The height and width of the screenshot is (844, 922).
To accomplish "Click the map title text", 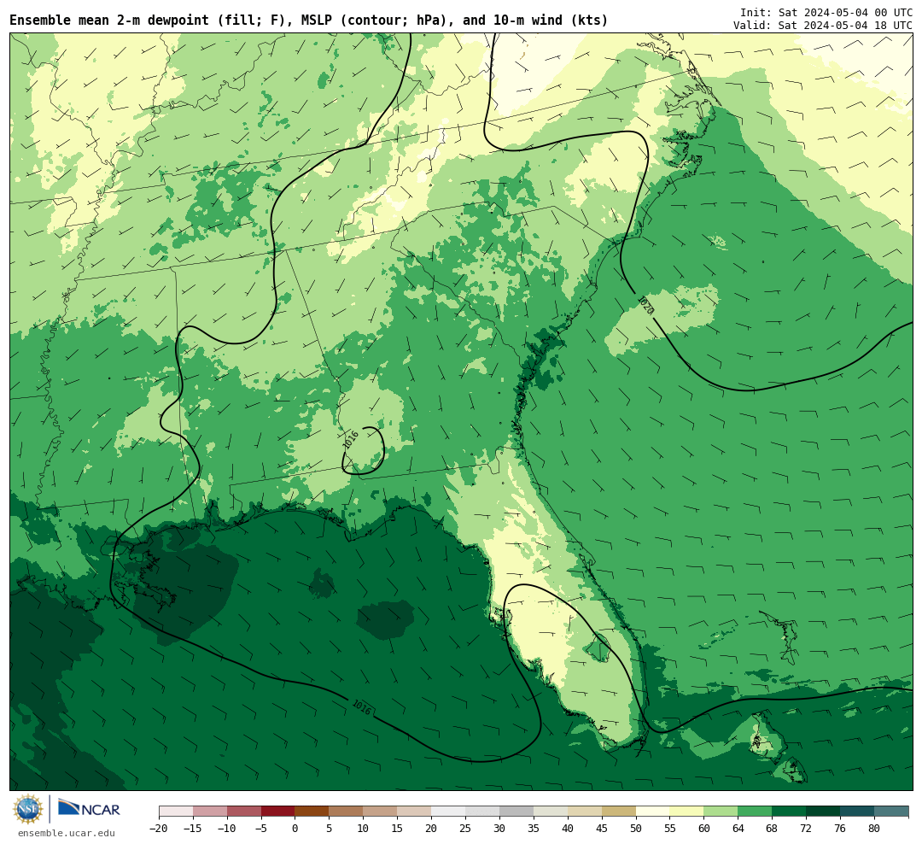I will click(309, 21).
